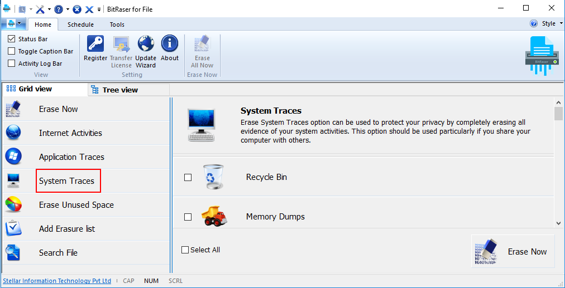Click the BitRaser shredder icon in title bar
Viewport: 565px width, 288px height.
6,9
